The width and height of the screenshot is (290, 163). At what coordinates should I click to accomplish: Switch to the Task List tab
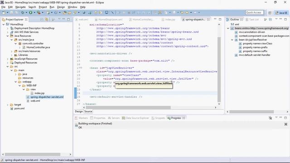pos(252,19)
